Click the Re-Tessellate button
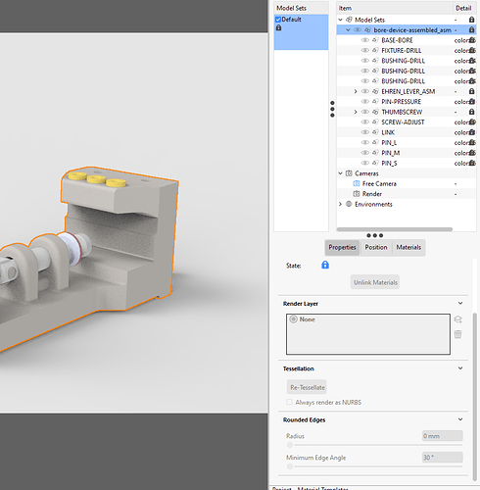The image size is (480, 490). pos(308,387)
